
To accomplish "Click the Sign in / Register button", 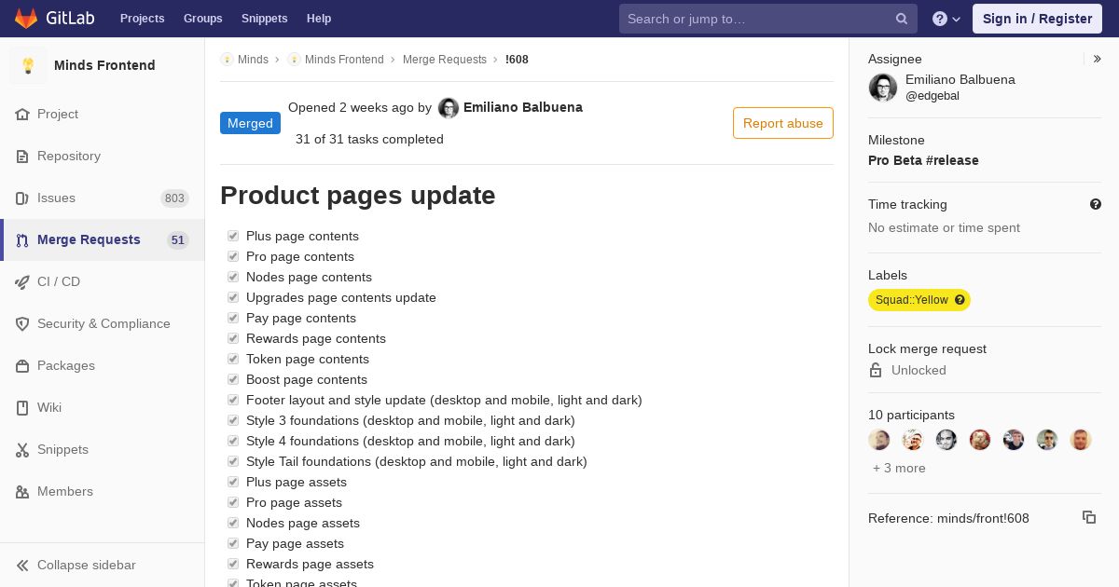I will (x=1037, y=19).
